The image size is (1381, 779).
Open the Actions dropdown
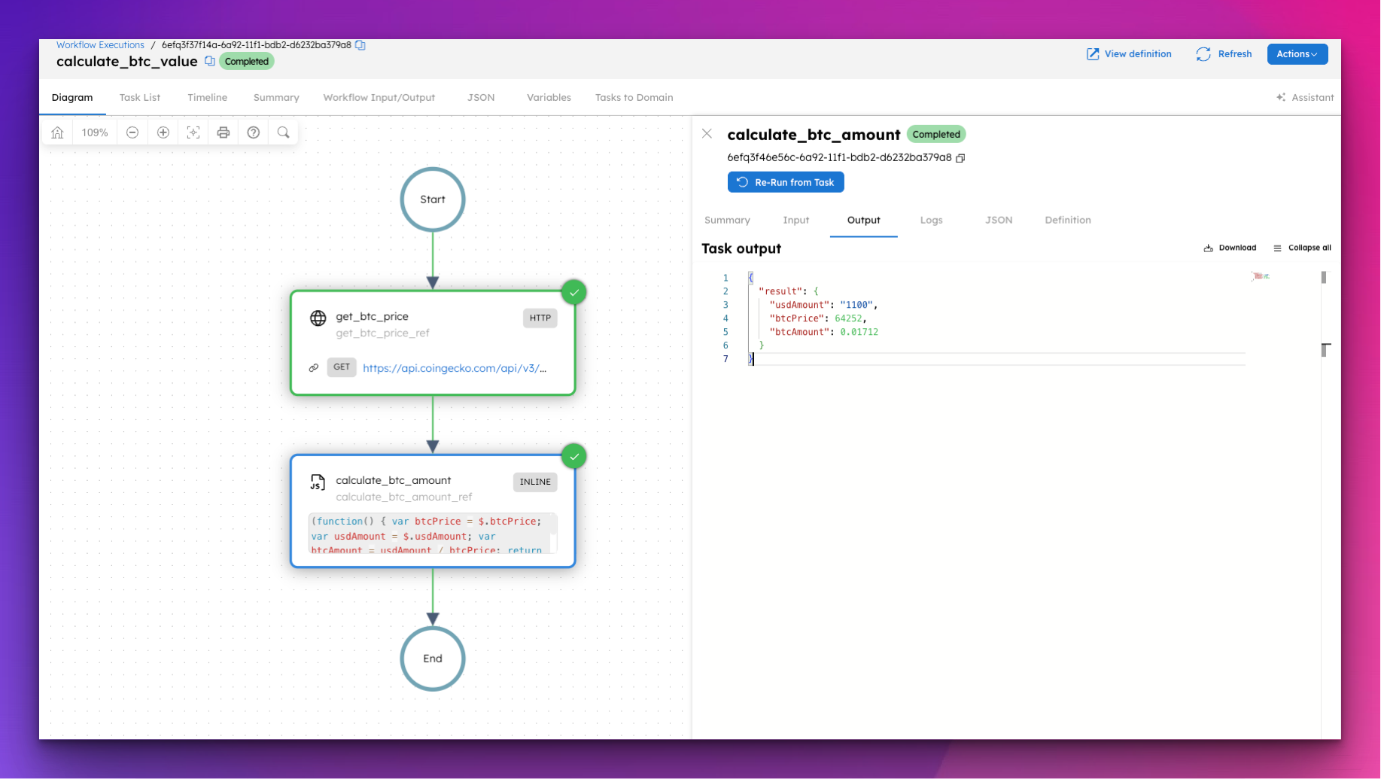1297,54
